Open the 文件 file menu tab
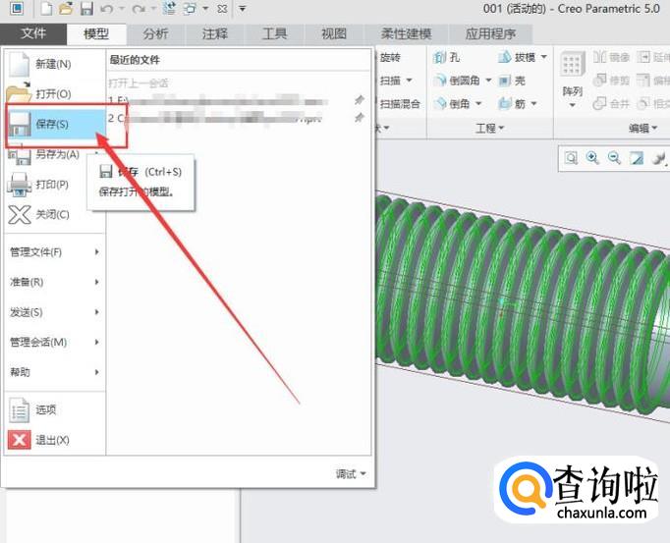 coord(32,33)
